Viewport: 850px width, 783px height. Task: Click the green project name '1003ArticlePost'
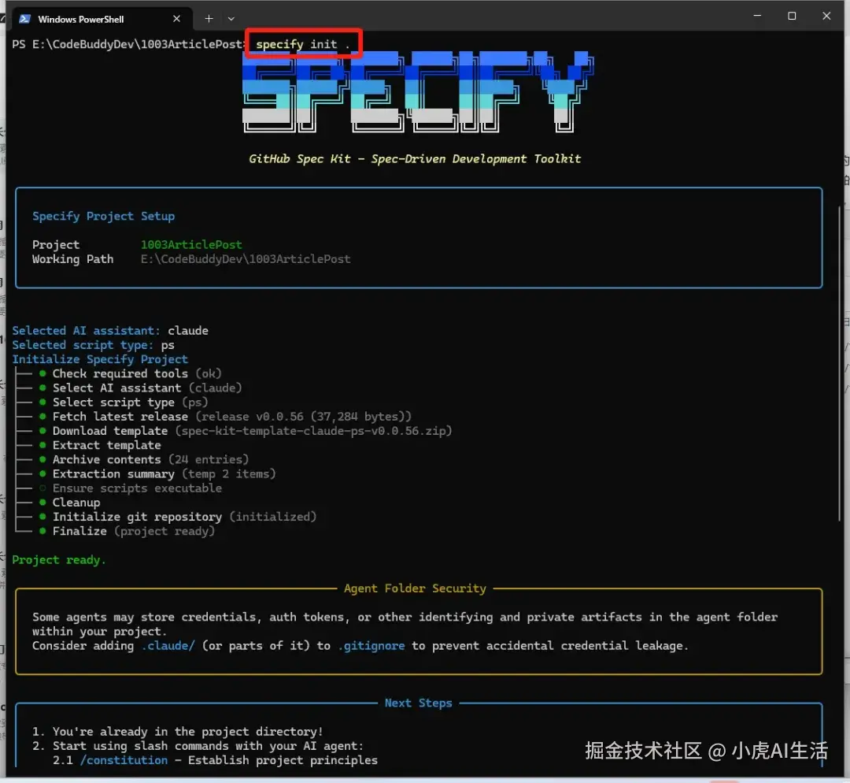(x=191, y=245)
